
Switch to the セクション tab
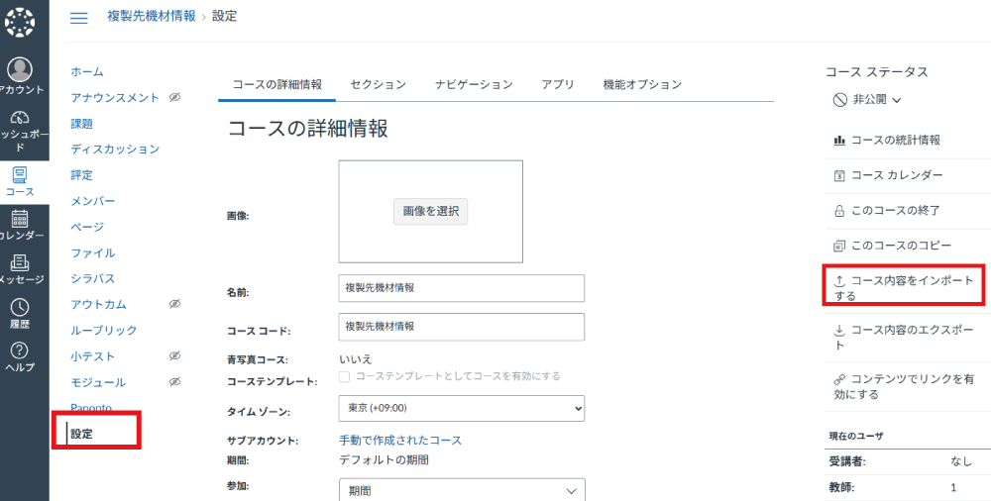pyautogui.click(x=378, y=85)
